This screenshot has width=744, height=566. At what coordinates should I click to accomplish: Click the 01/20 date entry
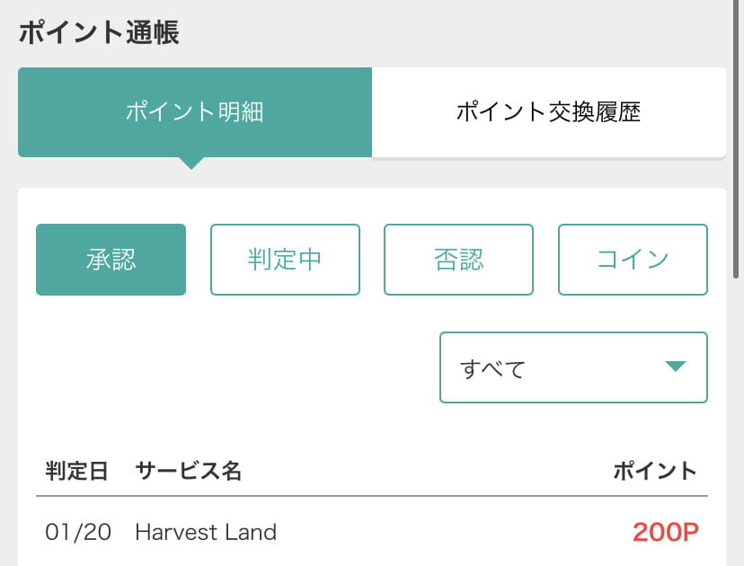78,533
